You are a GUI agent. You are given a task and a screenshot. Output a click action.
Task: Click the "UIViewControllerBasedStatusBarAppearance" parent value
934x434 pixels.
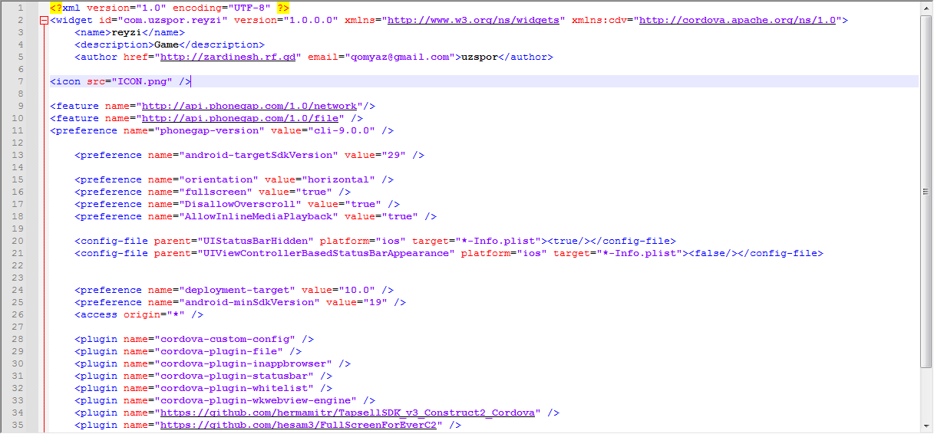pos(326,253)
